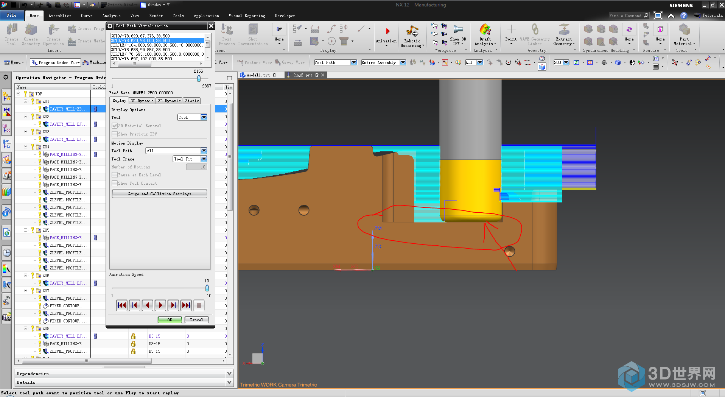Open the Clock sidebar tab

6,253
